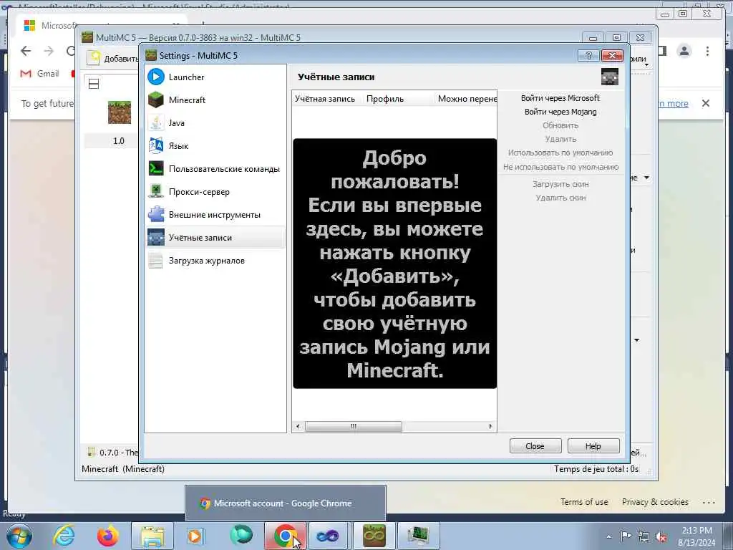The width and height of the screenshot is (733, 550).
Task: Click the horizontal scrollbar thumb in accounts list
Action: tap(354, 426)
